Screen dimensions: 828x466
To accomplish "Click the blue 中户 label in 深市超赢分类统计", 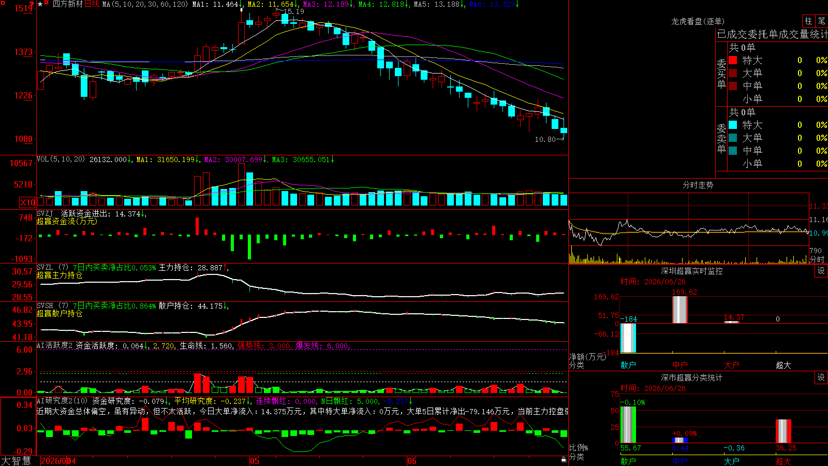I will pos(680,461).
